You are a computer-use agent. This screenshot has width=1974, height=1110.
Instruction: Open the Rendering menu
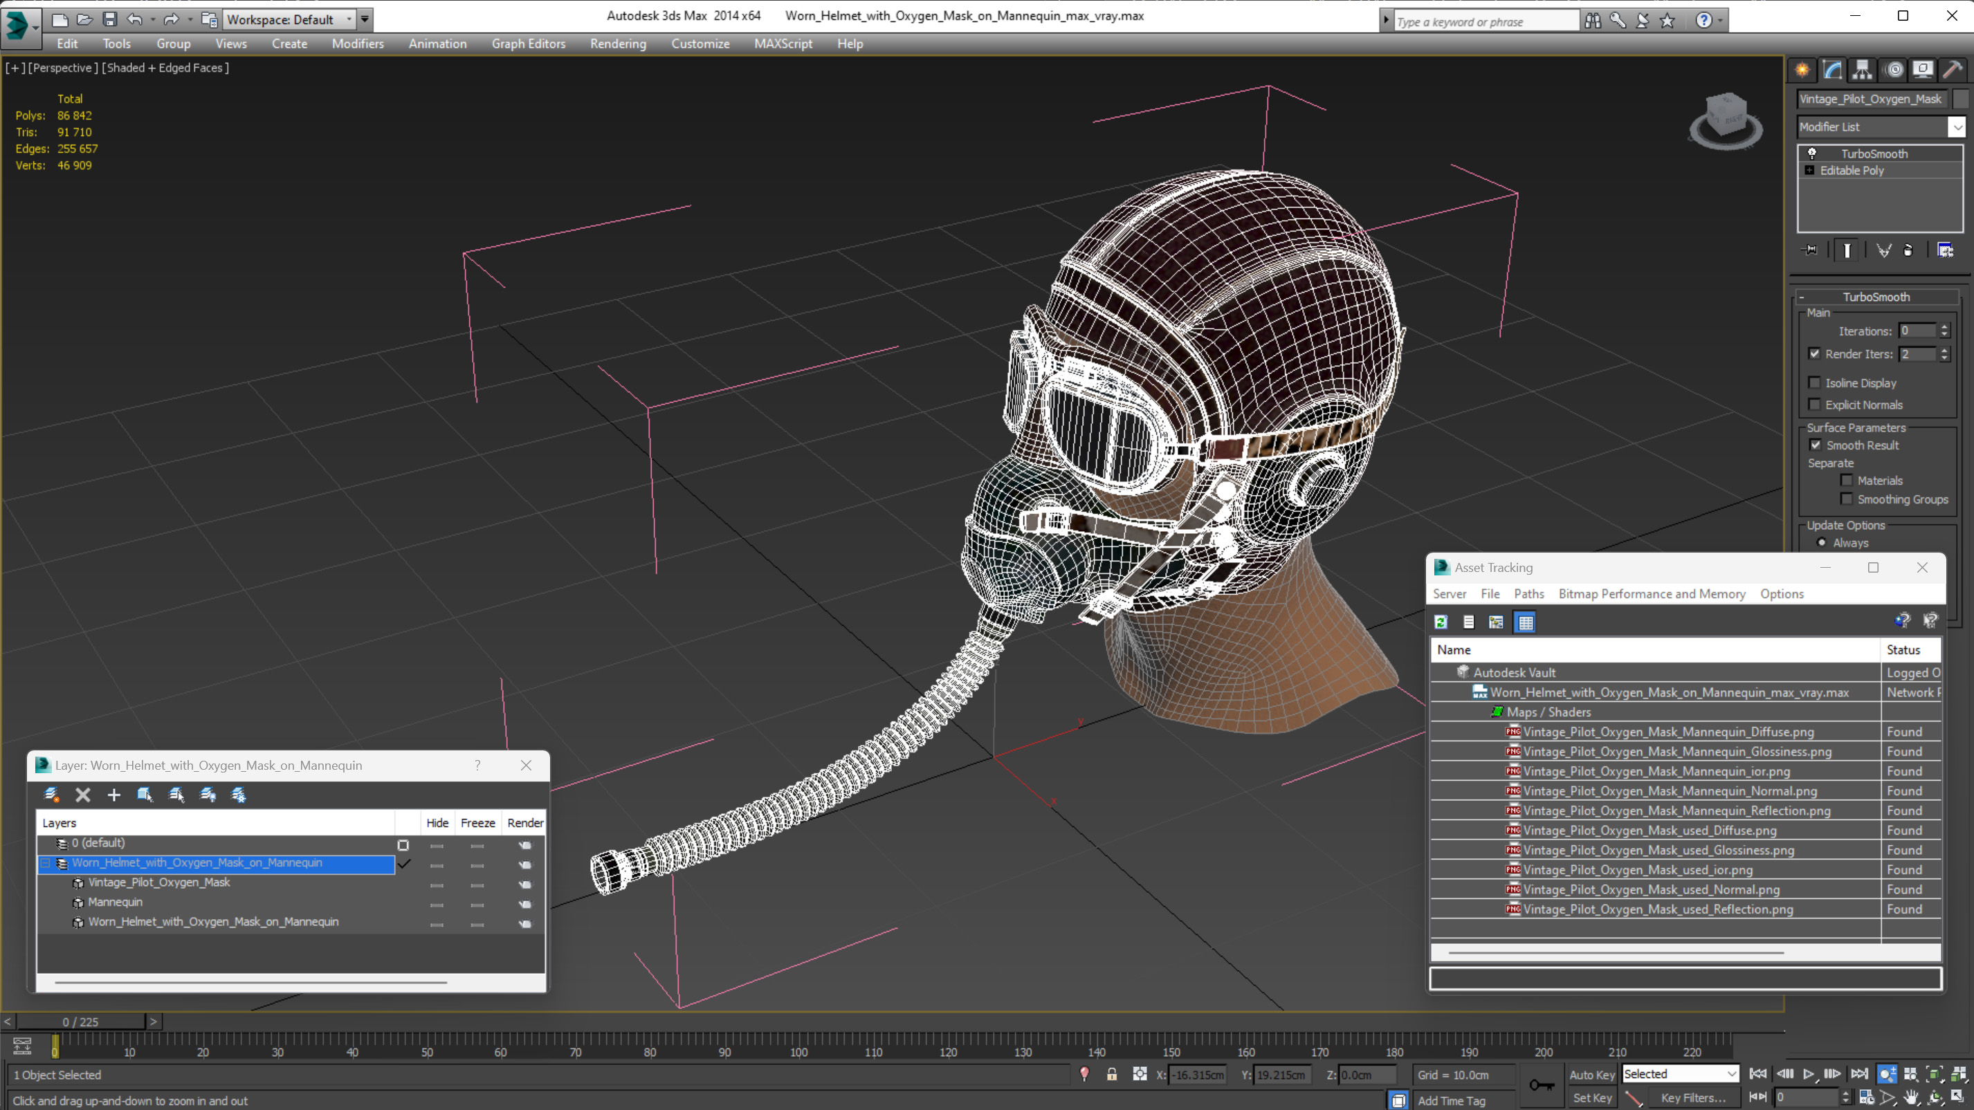click(617, 44)
